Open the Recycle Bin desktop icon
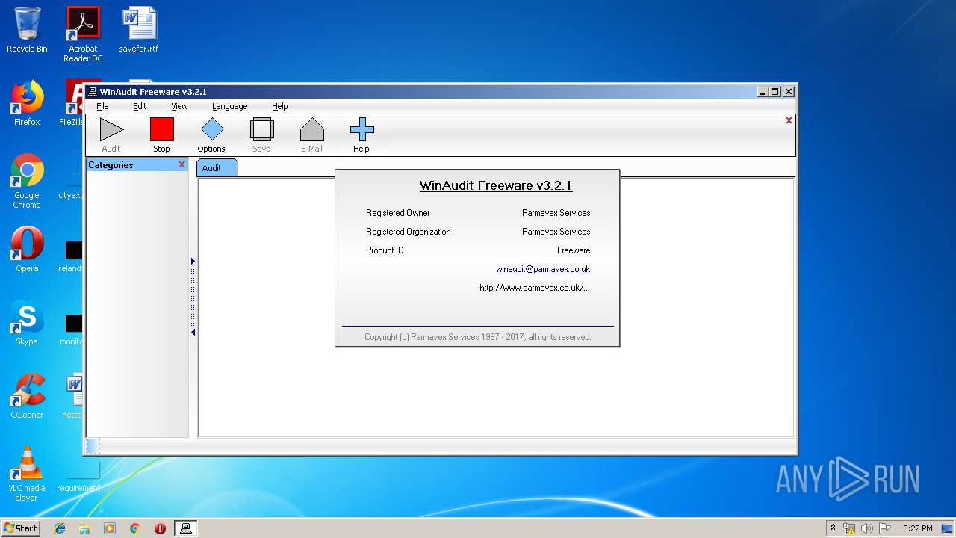 27,31
